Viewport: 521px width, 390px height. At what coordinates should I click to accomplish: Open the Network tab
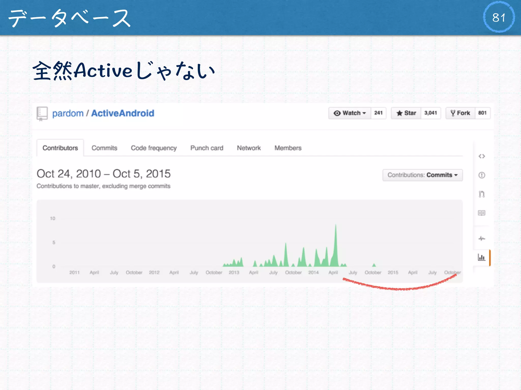coord(249,148)
